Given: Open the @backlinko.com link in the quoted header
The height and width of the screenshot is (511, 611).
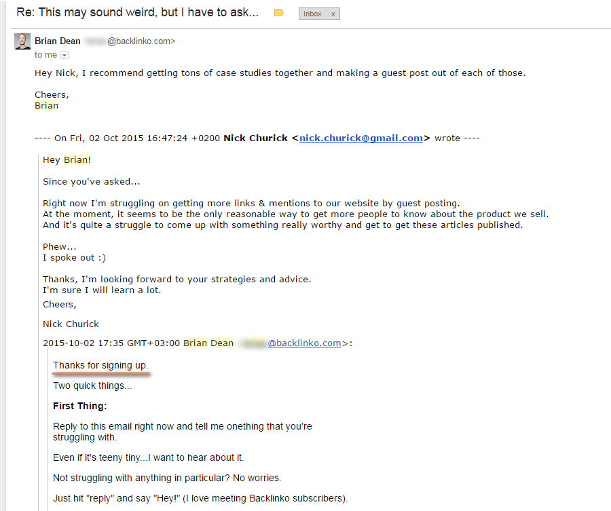Looking at the screenshot, I should click(x=303, y=343).
